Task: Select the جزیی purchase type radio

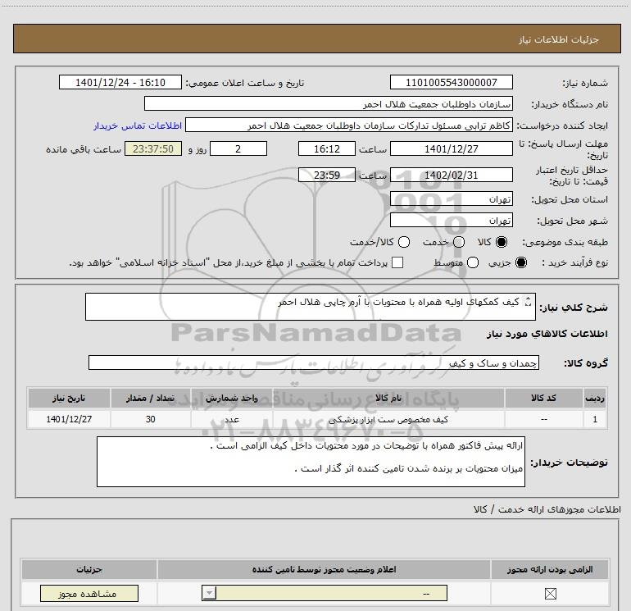Action: pos(520,262)
